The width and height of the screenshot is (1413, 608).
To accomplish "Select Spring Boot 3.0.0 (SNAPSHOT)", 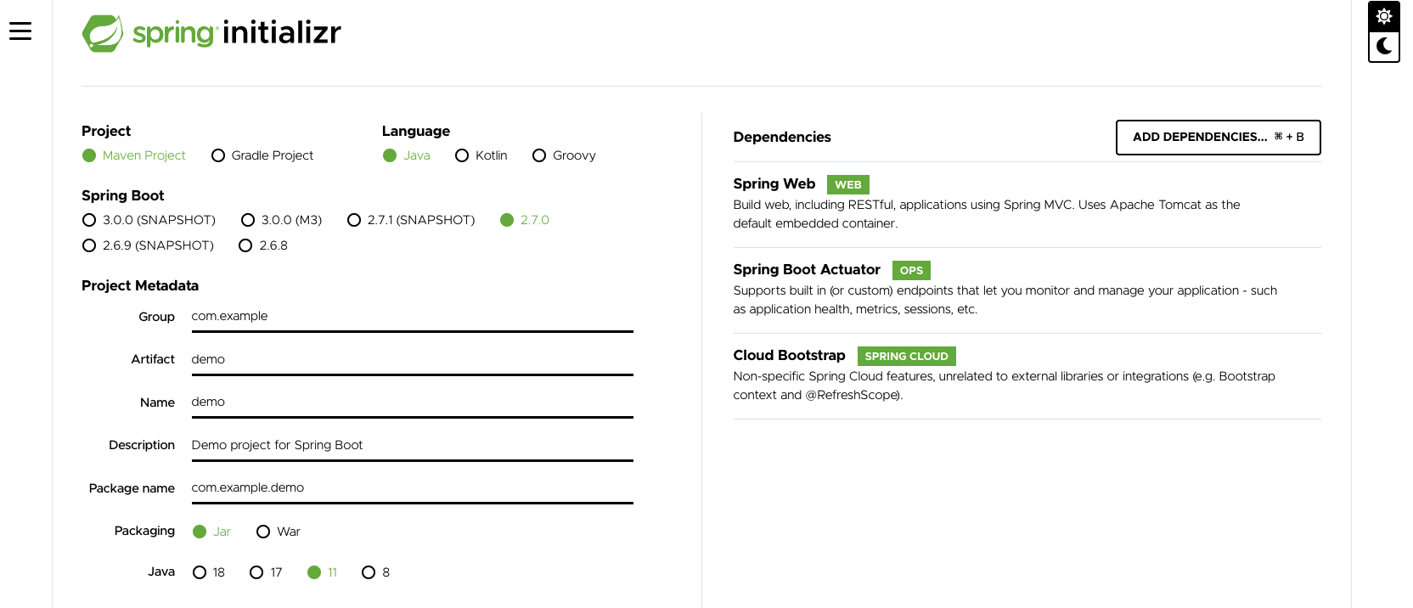I will pos(149,220).
